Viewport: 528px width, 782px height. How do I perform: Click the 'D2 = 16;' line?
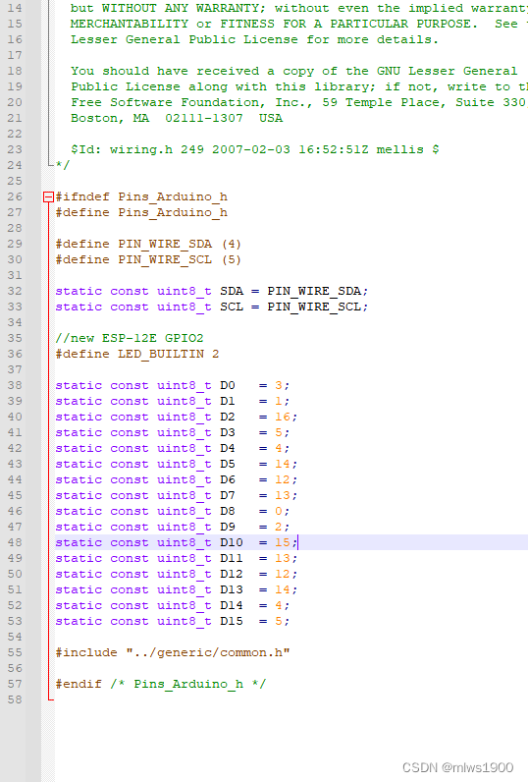177,417
